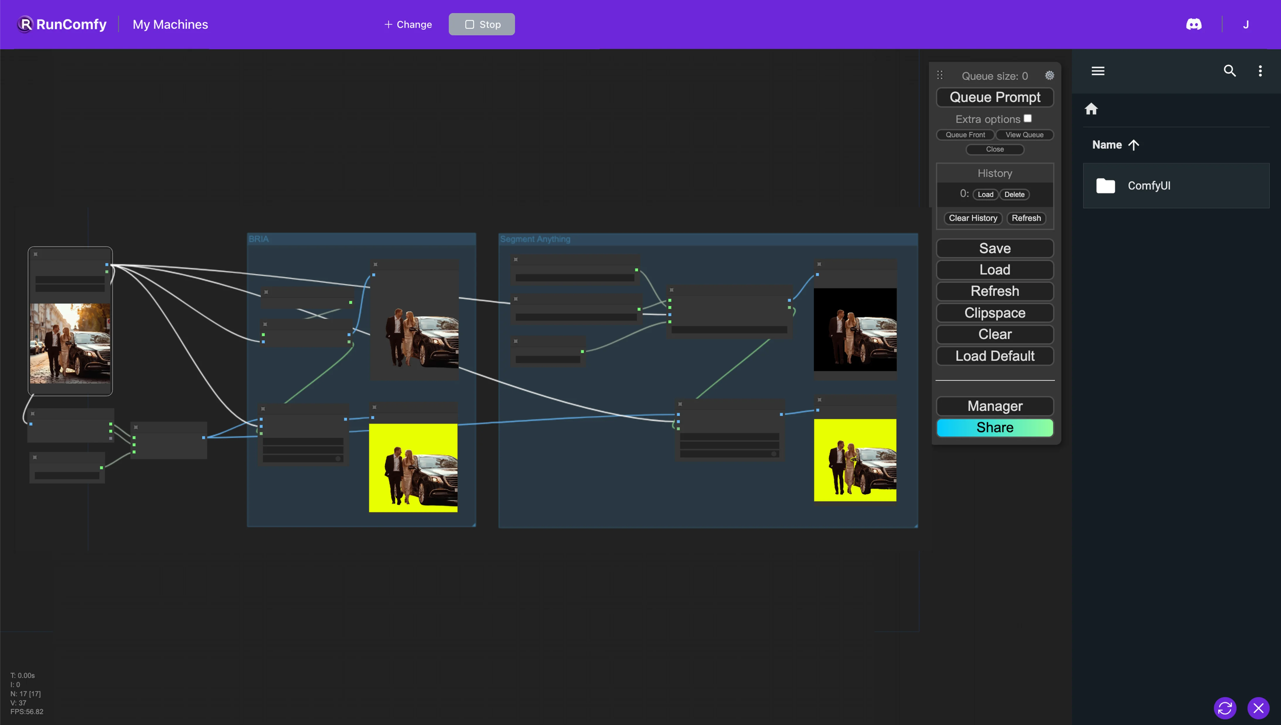1281x725 pixels.
Task: Click the overflow menu icon top-right
Action: 1260,71
